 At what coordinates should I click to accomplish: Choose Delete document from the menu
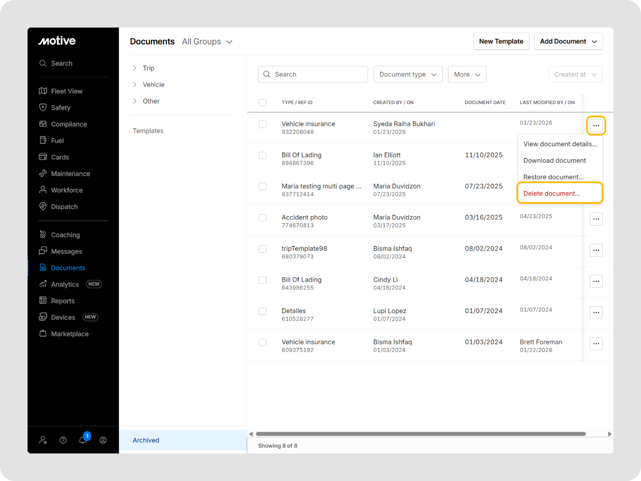point(551,194)
